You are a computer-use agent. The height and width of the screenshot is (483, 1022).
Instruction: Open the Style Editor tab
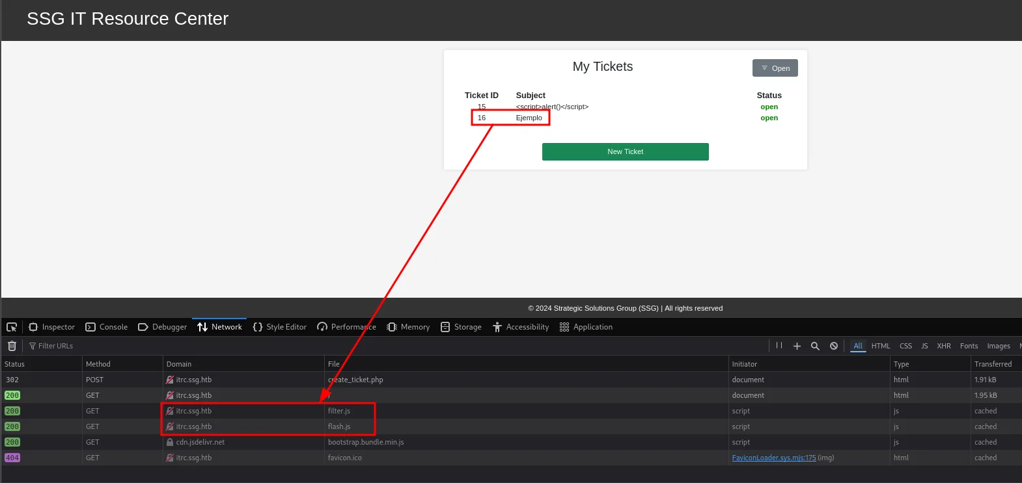[280, 327]
